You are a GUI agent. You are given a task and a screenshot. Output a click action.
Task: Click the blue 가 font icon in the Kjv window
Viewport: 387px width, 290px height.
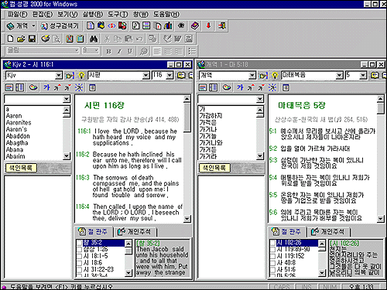(46, 87)
